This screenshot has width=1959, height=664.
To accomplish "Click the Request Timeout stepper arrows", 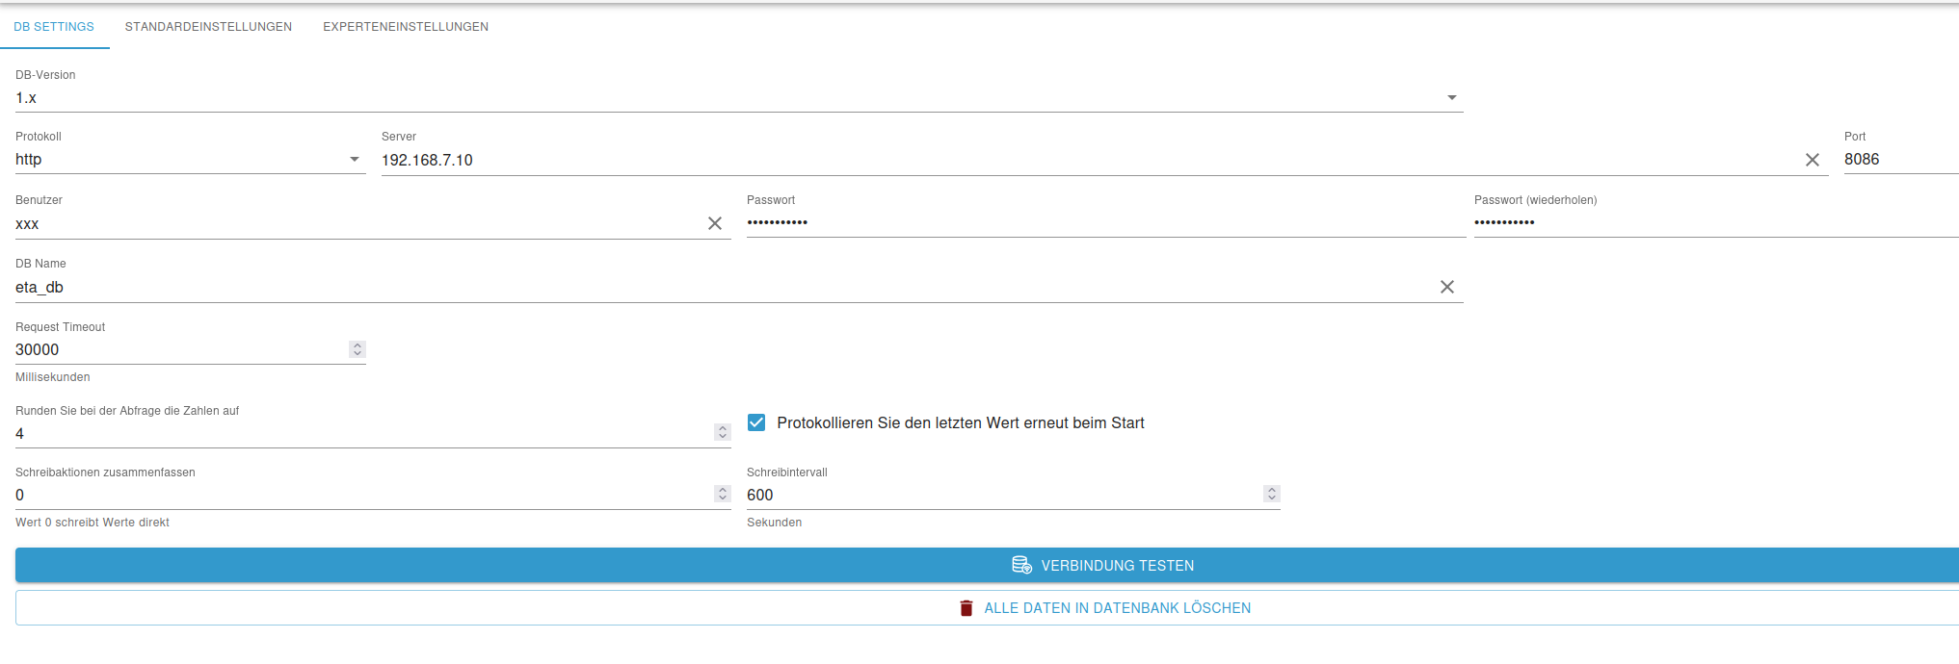I will click(357, 349).
